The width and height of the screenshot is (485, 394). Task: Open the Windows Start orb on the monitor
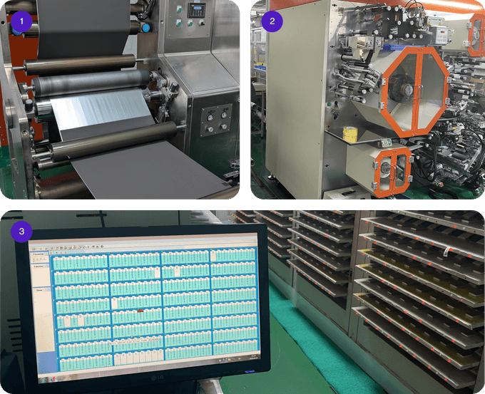pos(43,380)
